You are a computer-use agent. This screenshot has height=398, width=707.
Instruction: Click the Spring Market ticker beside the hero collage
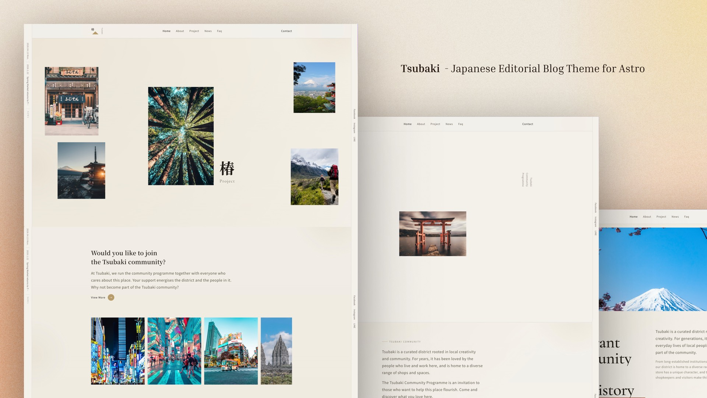pos(27,90)
